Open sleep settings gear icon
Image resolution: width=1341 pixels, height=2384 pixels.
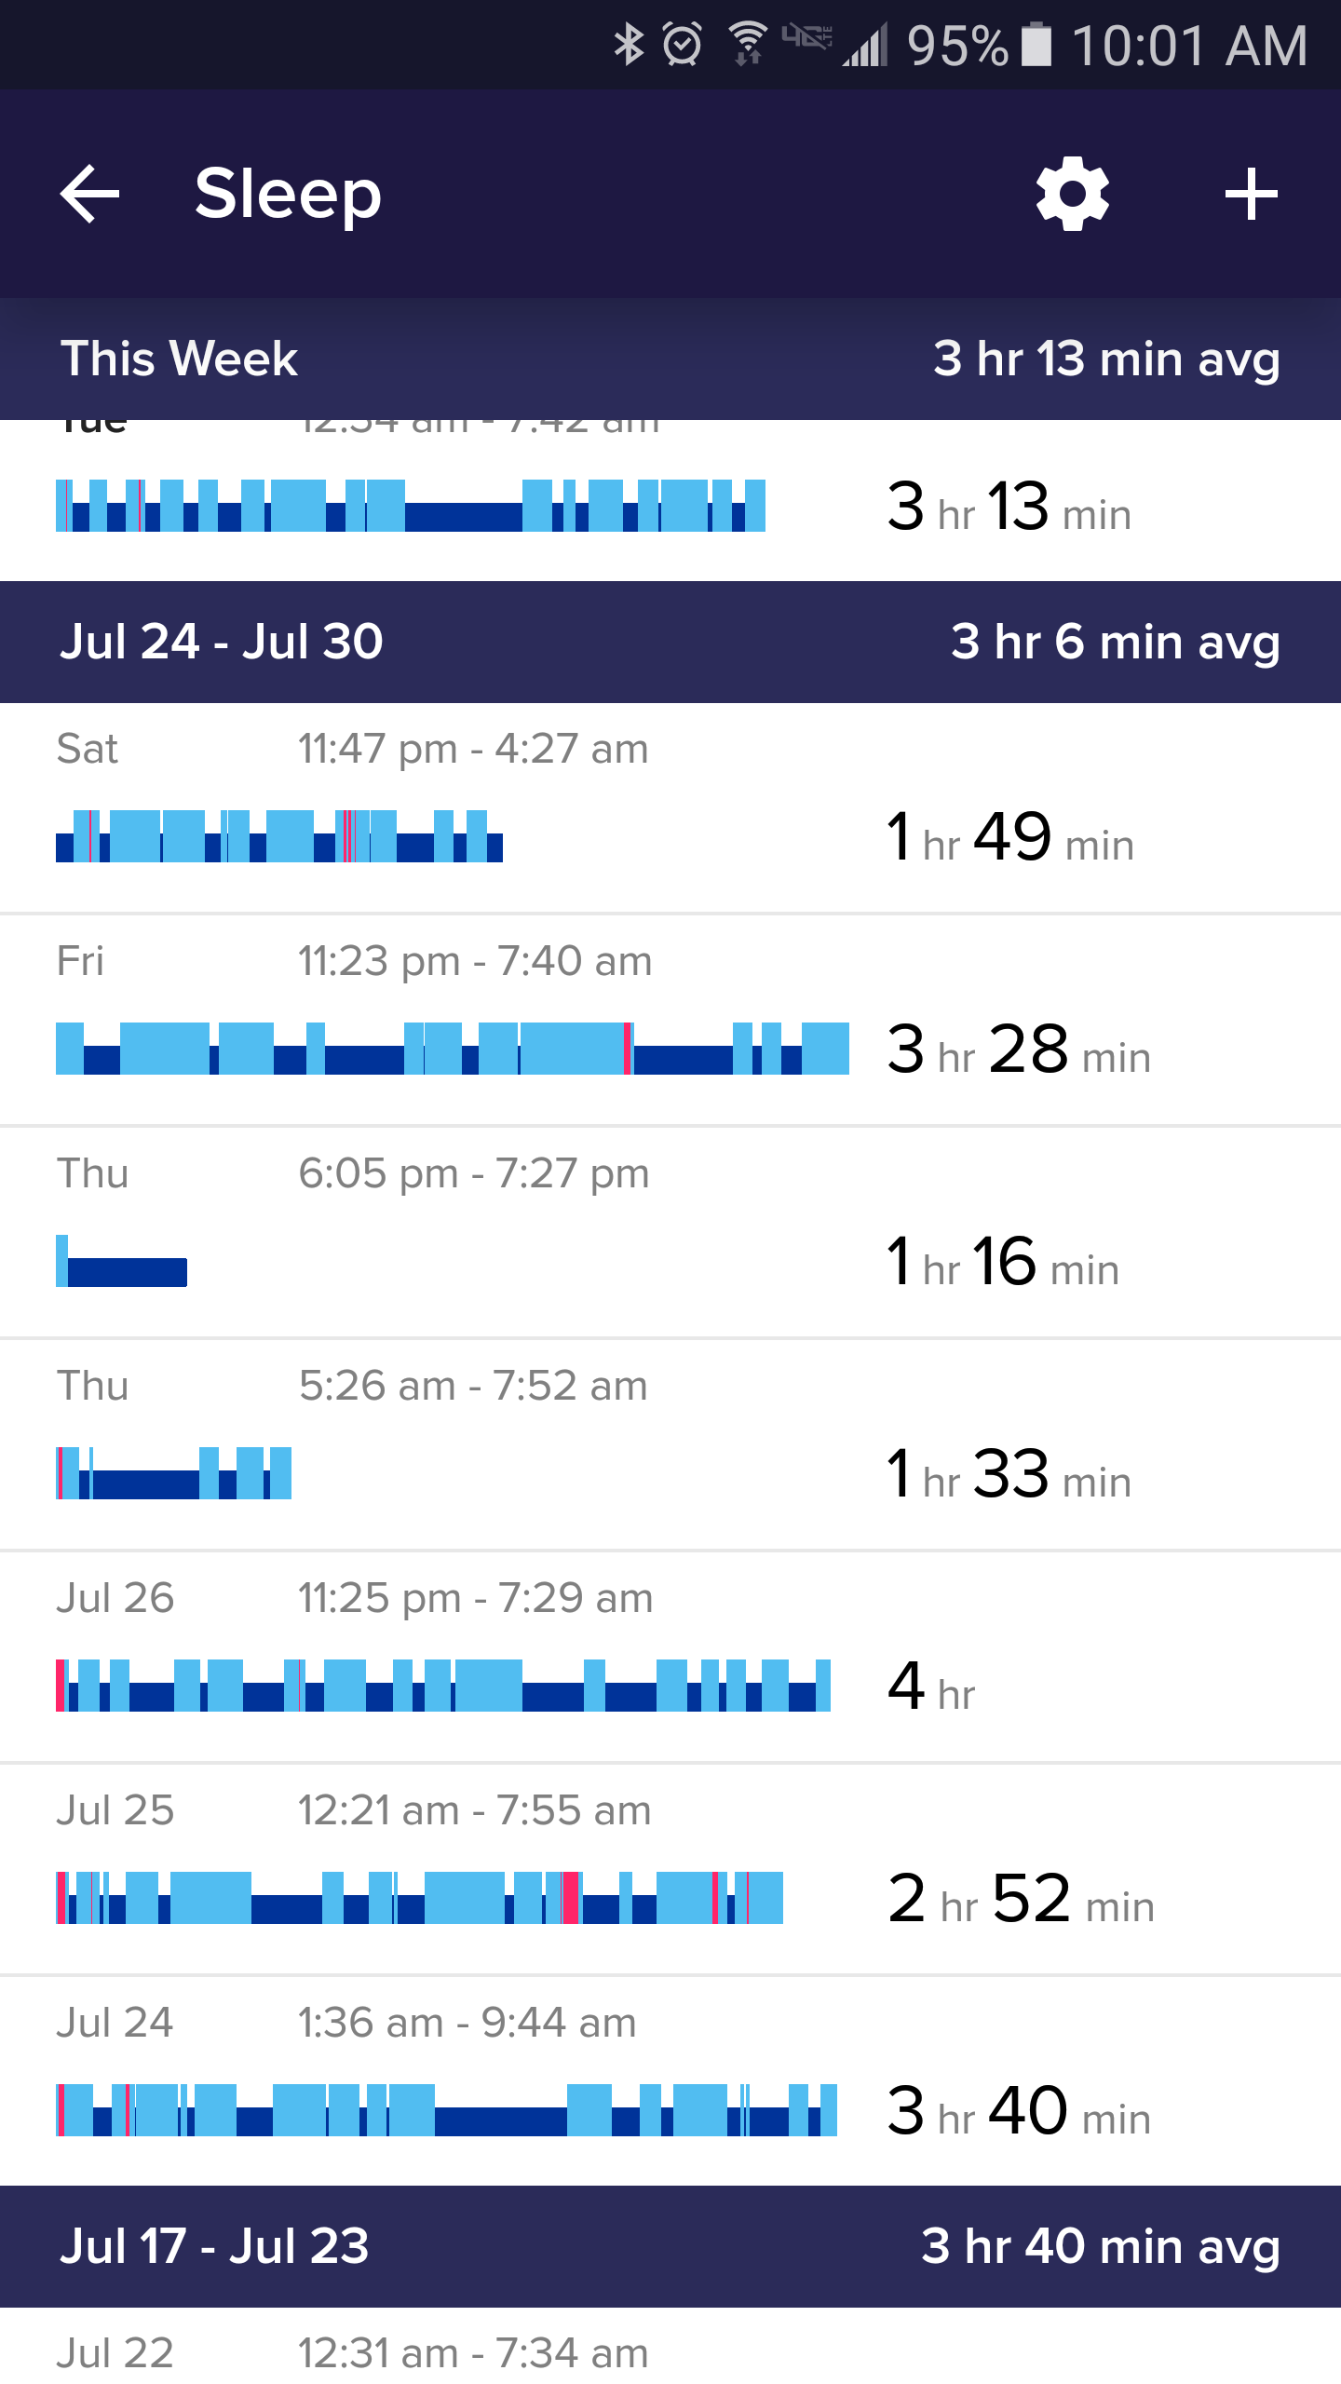pos(1073,194)
